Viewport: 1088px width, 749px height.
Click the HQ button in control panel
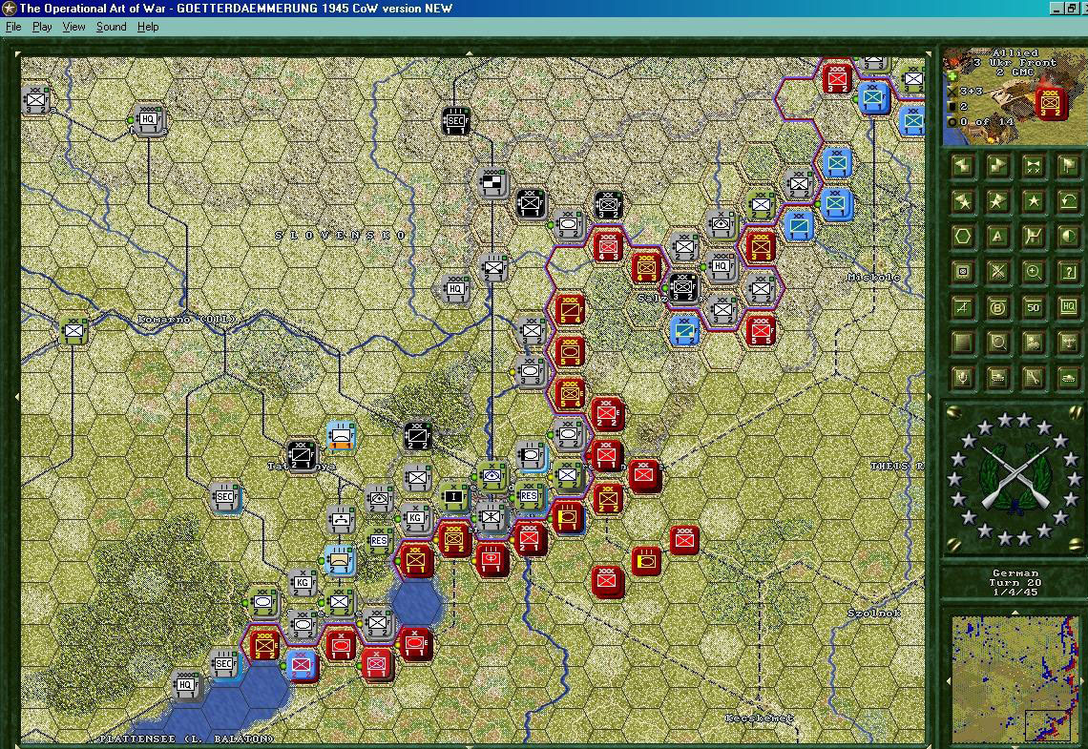pos(1068,307)
